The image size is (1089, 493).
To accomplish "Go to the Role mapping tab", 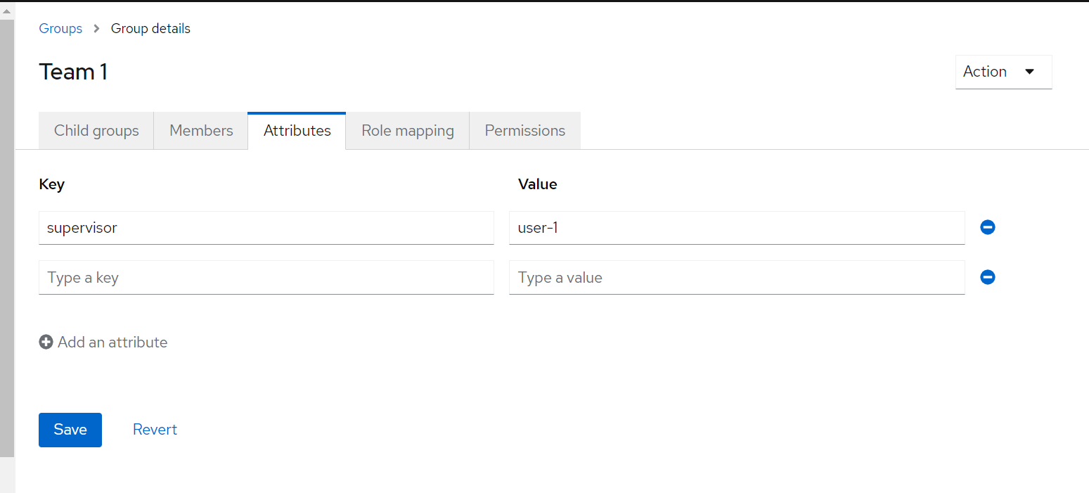I will tap(407, 131).
